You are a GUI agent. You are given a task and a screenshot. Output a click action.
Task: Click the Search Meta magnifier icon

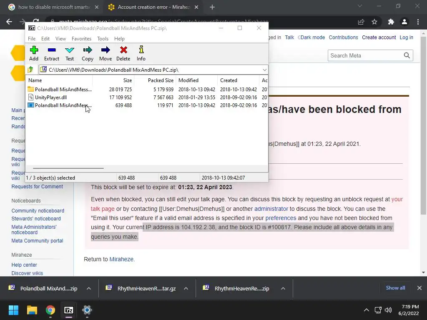[407, 55]
